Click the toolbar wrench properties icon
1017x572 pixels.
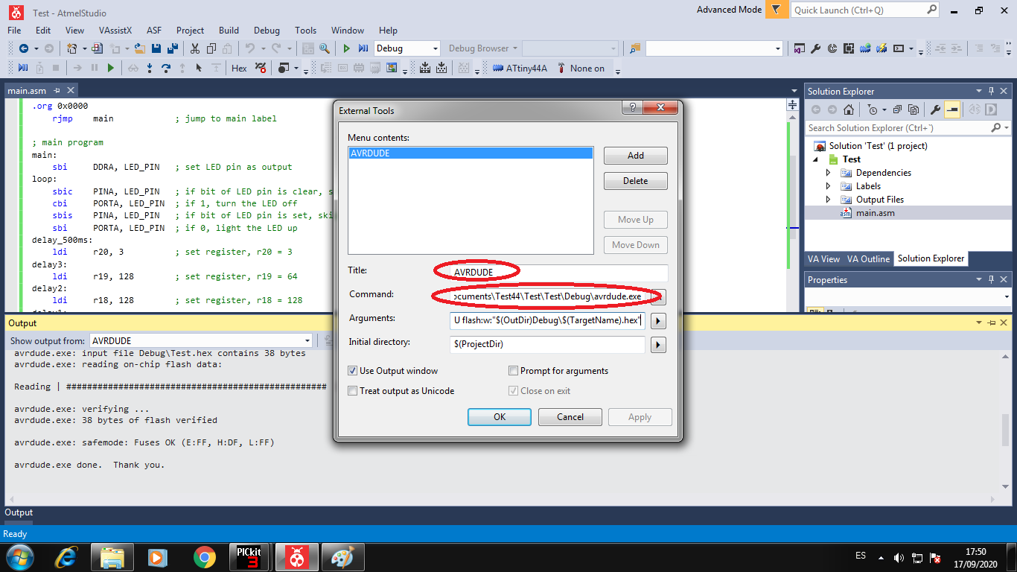[816, 48]
